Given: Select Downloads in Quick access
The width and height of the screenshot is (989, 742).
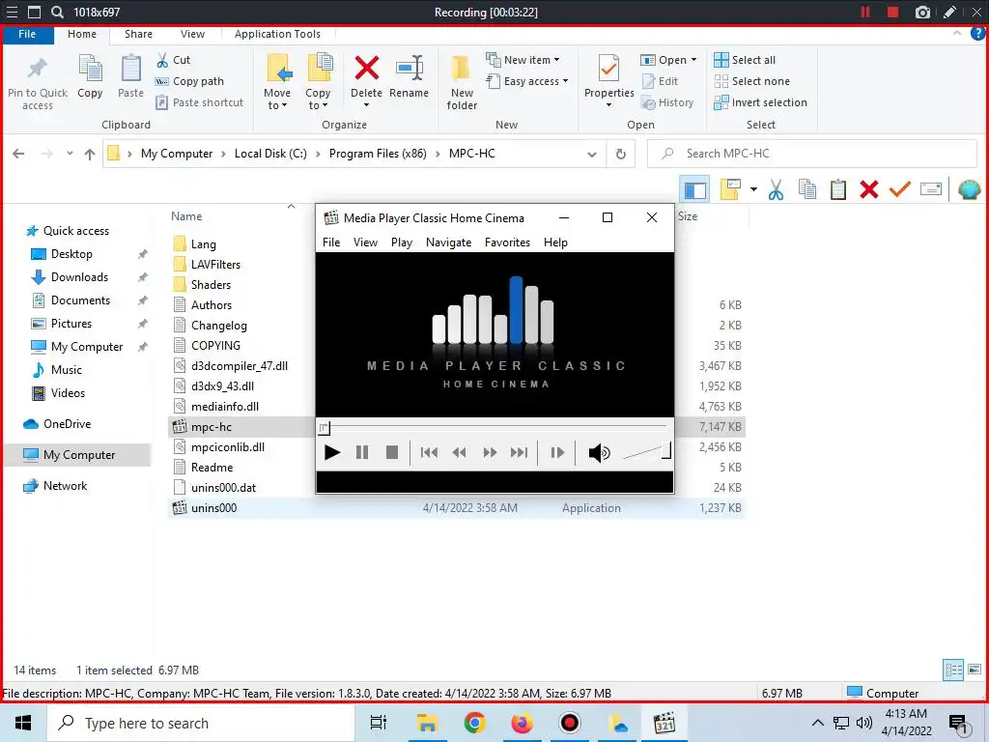Looking at the screenshot, I should (79, 277).
